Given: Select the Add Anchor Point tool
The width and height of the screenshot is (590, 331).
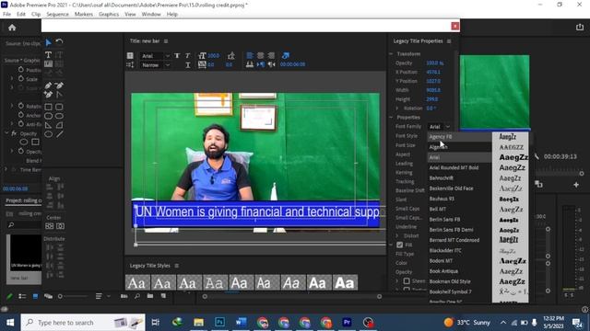Looking at the screenshot, I should click(x=48, y=94).
